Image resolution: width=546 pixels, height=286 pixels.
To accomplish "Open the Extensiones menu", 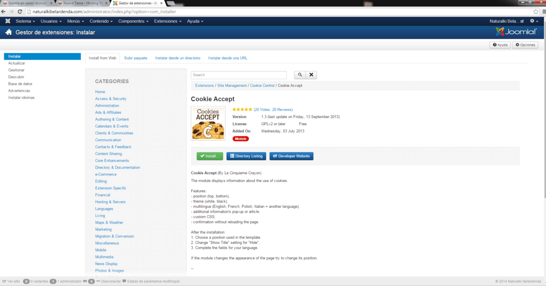I will (167, 21).
